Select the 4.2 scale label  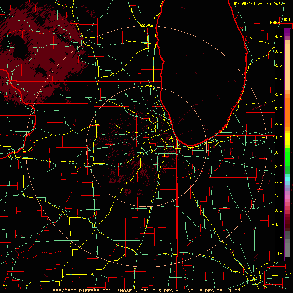[x=278, y=138]
